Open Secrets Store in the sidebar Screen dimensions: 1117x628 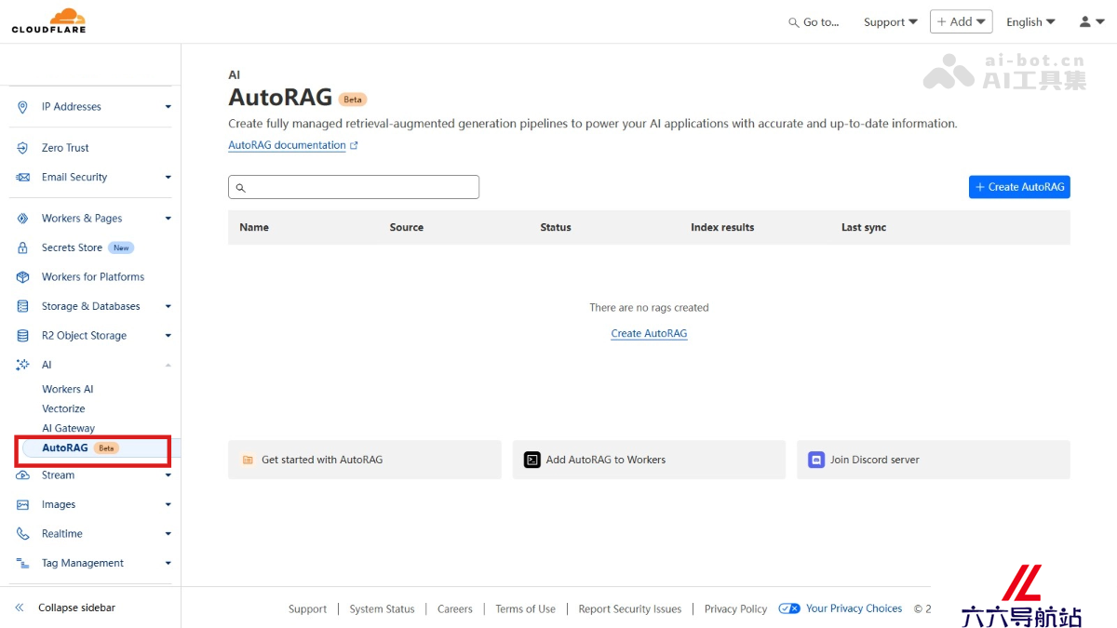(72, 247)
